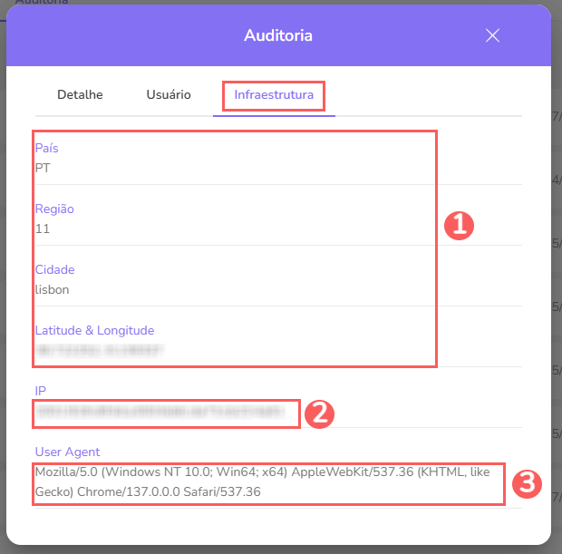Close the Auditoria dialog with the X

coord(492,36)
